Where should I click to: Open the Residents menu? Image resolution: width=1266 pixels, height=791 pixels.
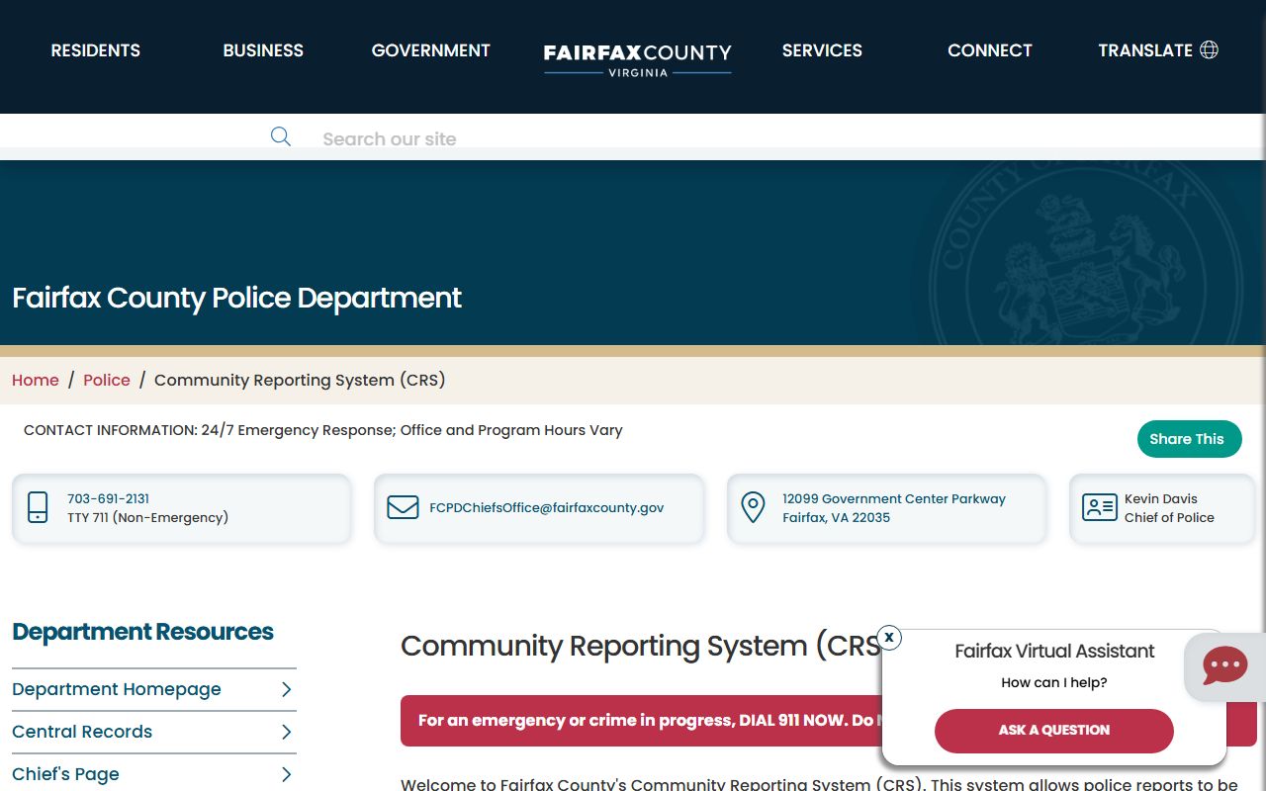(96, 50)
